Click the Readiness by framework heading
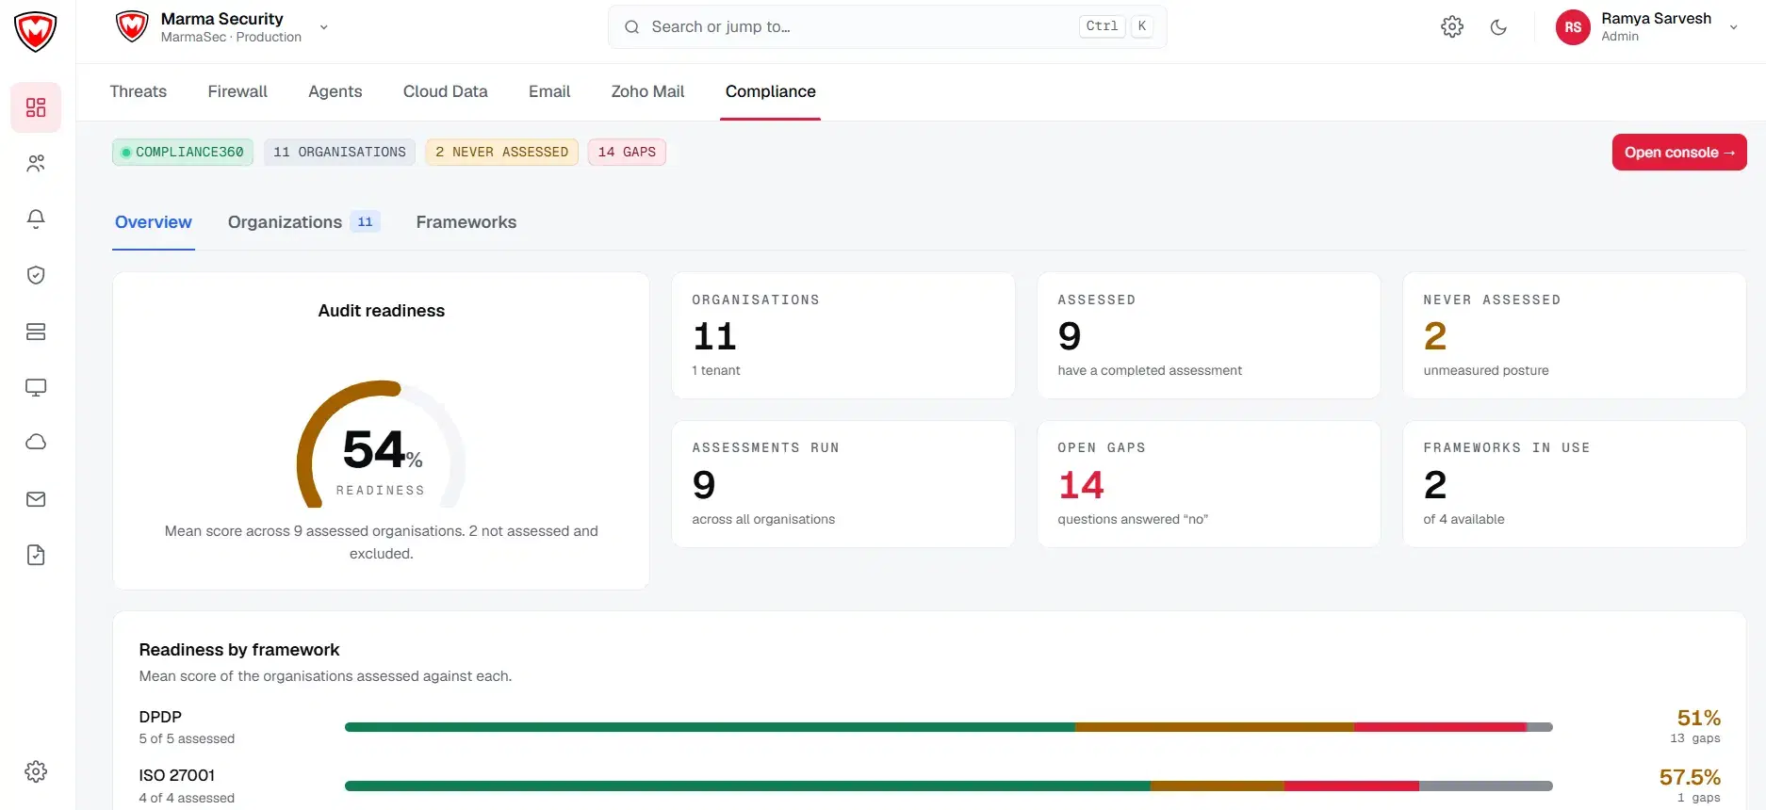Viewport: 1766px width, 810px height. (239, 650)
